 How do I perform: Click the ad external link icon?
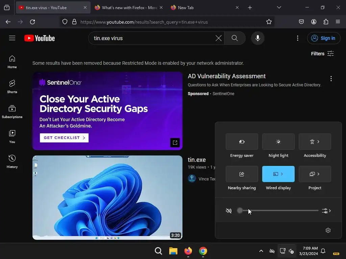(x=175, y=143)
